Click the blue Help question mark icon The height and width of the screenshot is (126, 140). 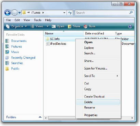130,26
